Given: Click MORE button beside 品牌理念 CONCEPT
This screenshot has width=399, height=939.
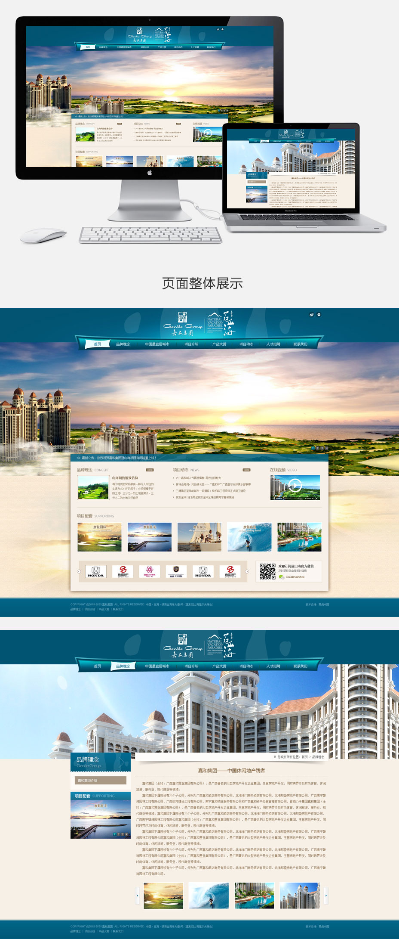Looking at the screenshot, I should pos(150,470).
